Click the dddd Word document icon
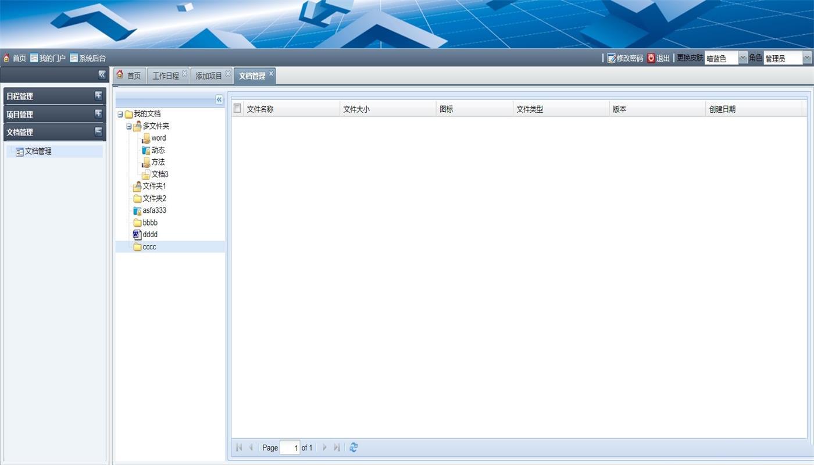814x465 pixels. coord(137,235)
